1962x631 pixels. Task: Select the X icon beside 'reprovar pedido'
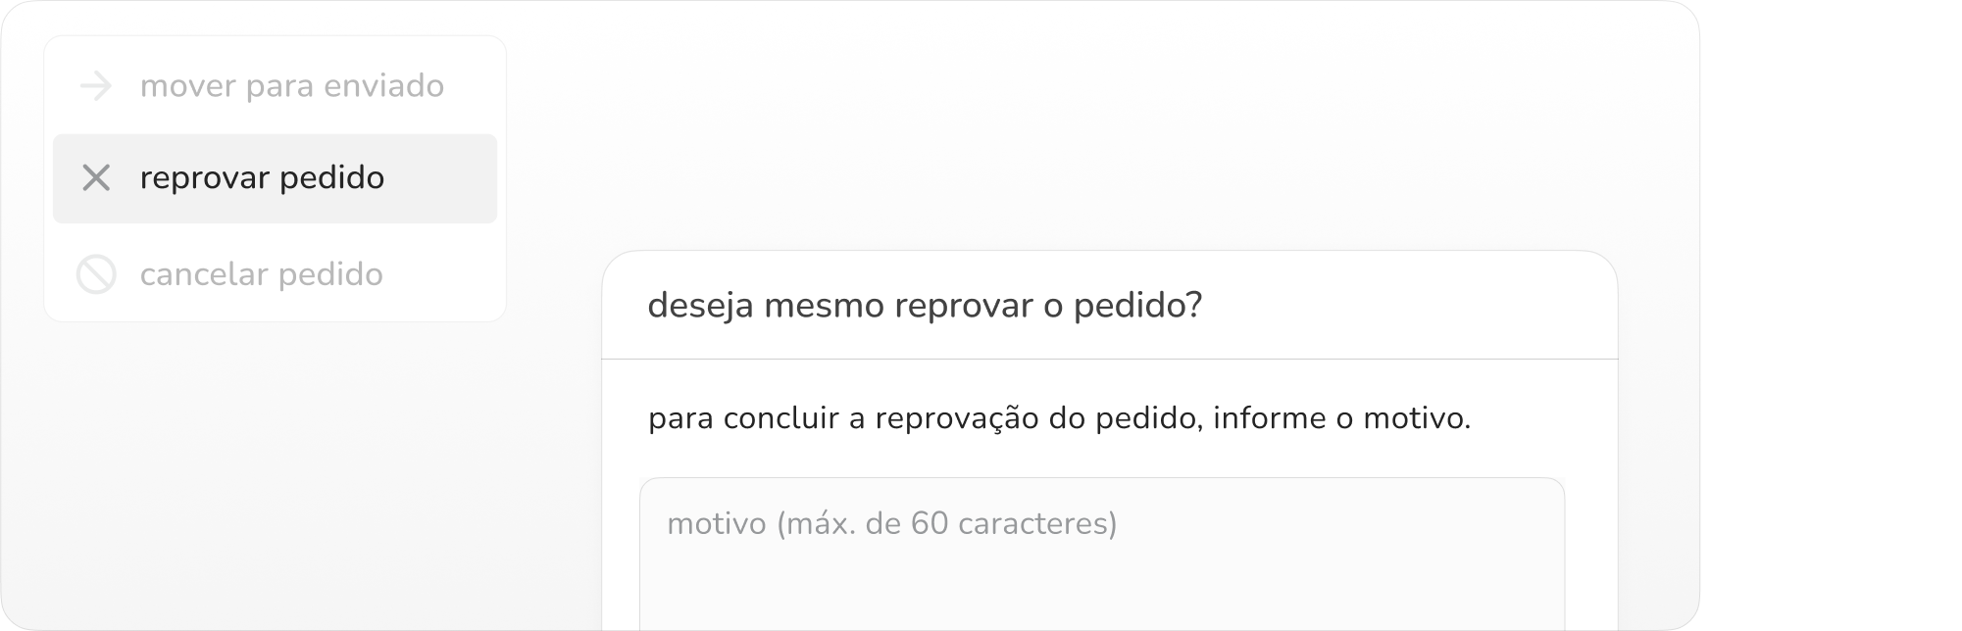95,178
